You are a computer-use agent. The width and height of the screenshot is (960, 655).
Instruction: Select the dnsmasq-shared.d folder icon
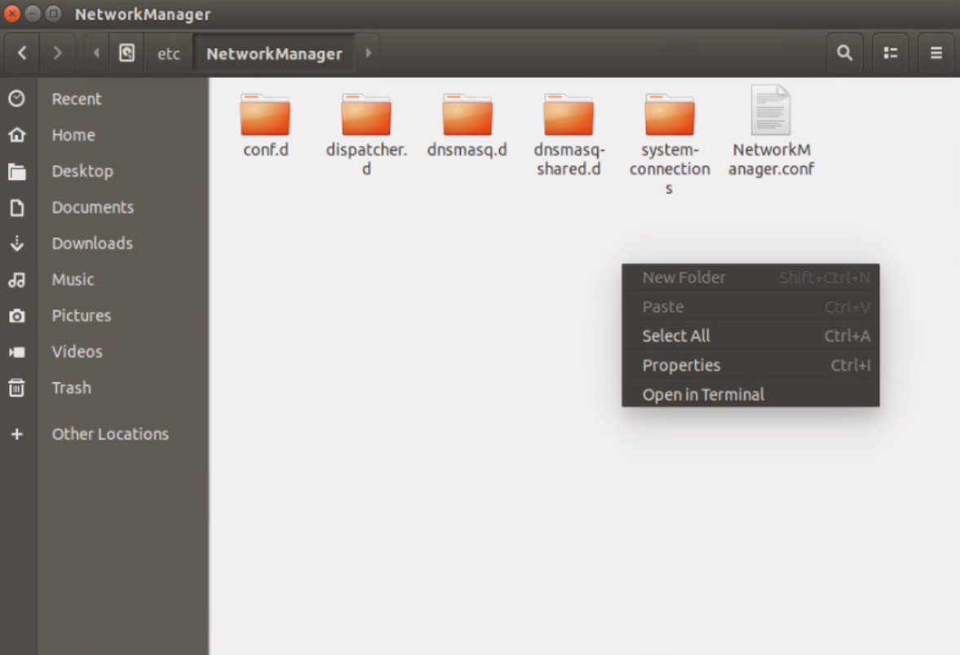pyautogui.click(x=568, y=114)
